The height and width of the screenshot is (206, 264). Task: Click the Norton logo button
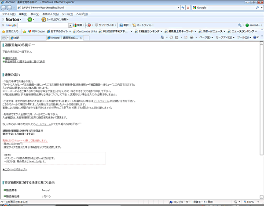tap(13, 19)
